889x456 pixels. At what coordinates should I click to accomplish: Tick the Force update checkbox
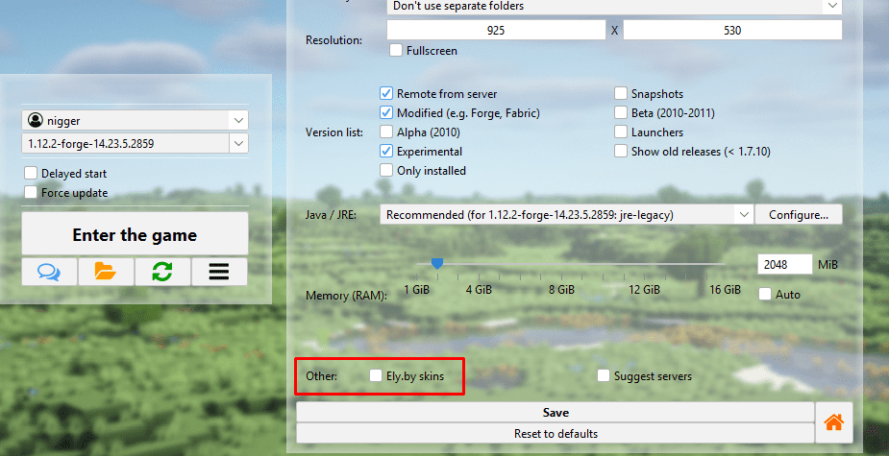[x=31, y=193]
